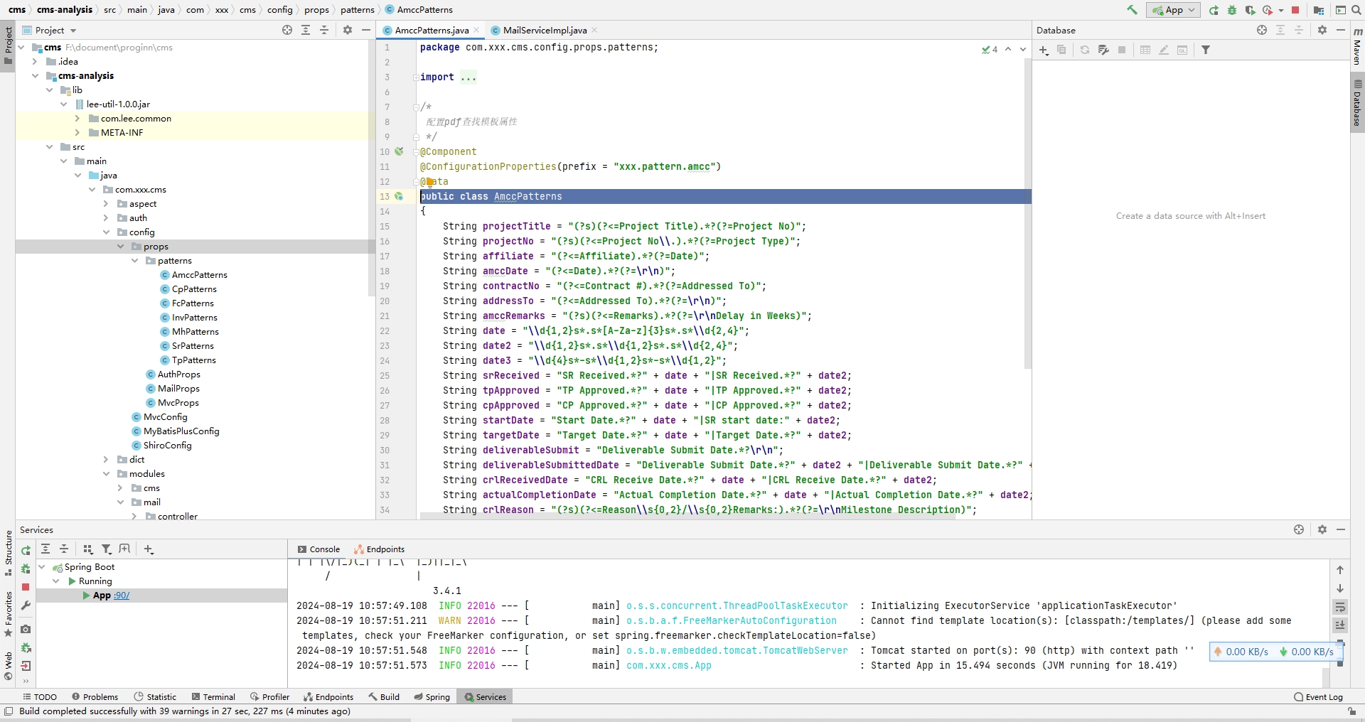The image size is (1365, 722).
Task: Open the TODO tool window
Action: tap(40, 697)
